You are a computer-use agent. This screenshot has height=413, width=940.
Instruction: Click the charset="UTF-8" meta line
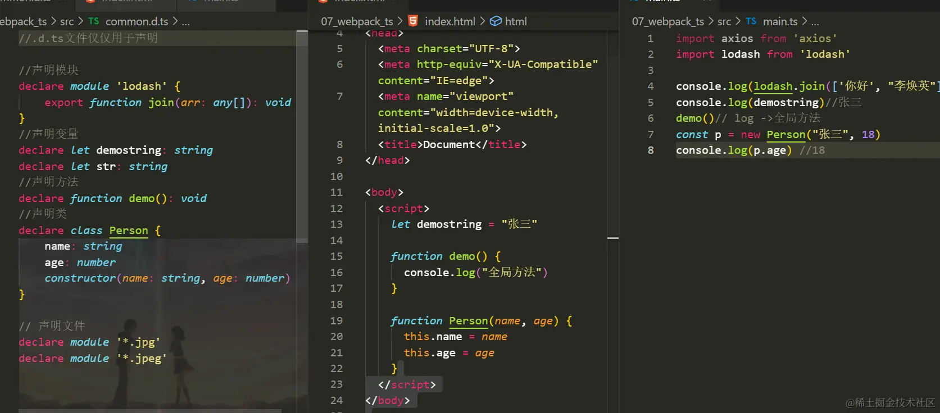[x=449, y=48]
